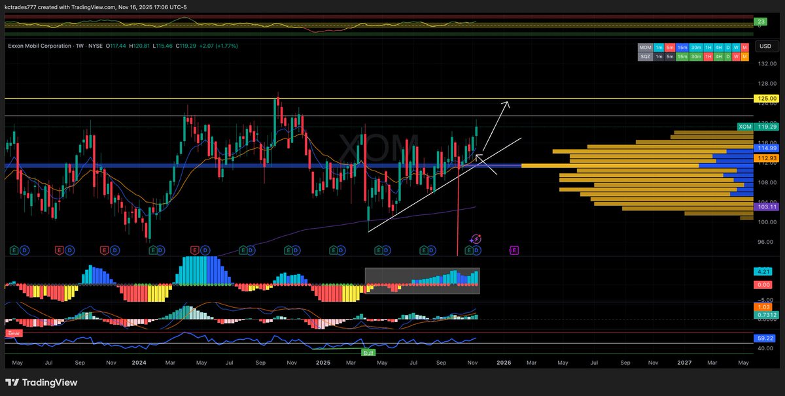Screen dimensions: 785x396
Task: Click the 2025 label on the time axis
Action: [x=323, y=361]
